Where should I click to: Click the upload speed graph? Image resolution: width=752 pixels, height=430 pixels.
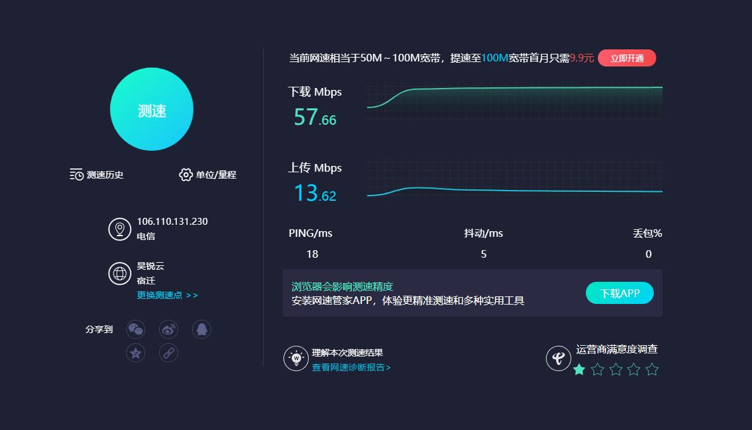515,179
